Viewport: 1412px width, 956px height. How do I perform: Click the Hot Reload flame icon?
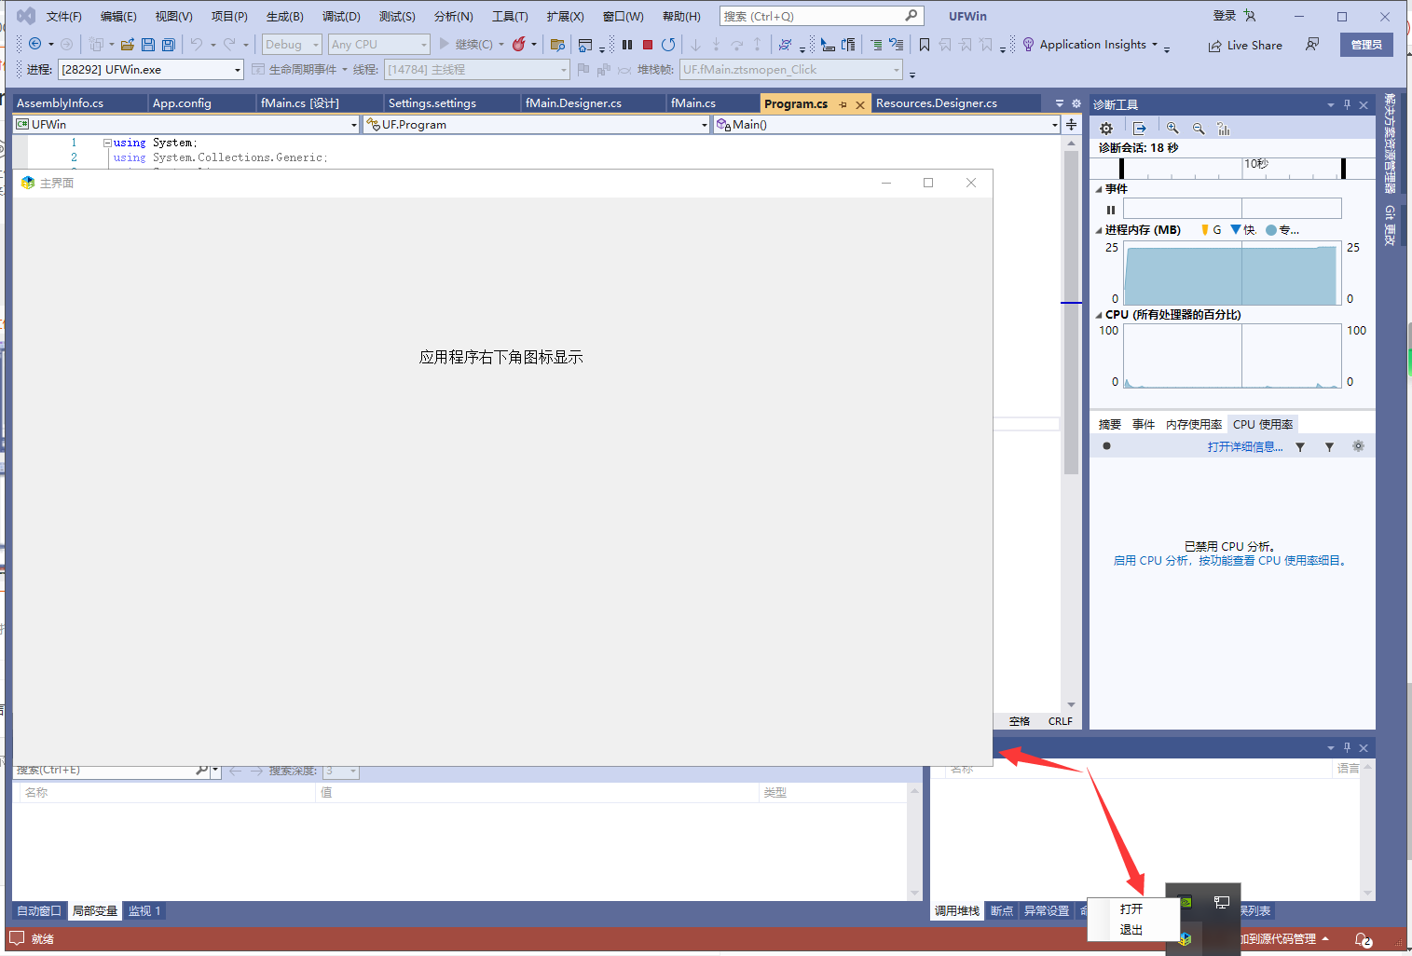click(519, 44)
